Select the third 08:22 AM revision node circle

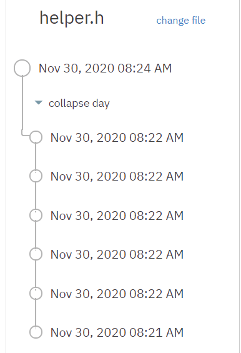[36, 215]
